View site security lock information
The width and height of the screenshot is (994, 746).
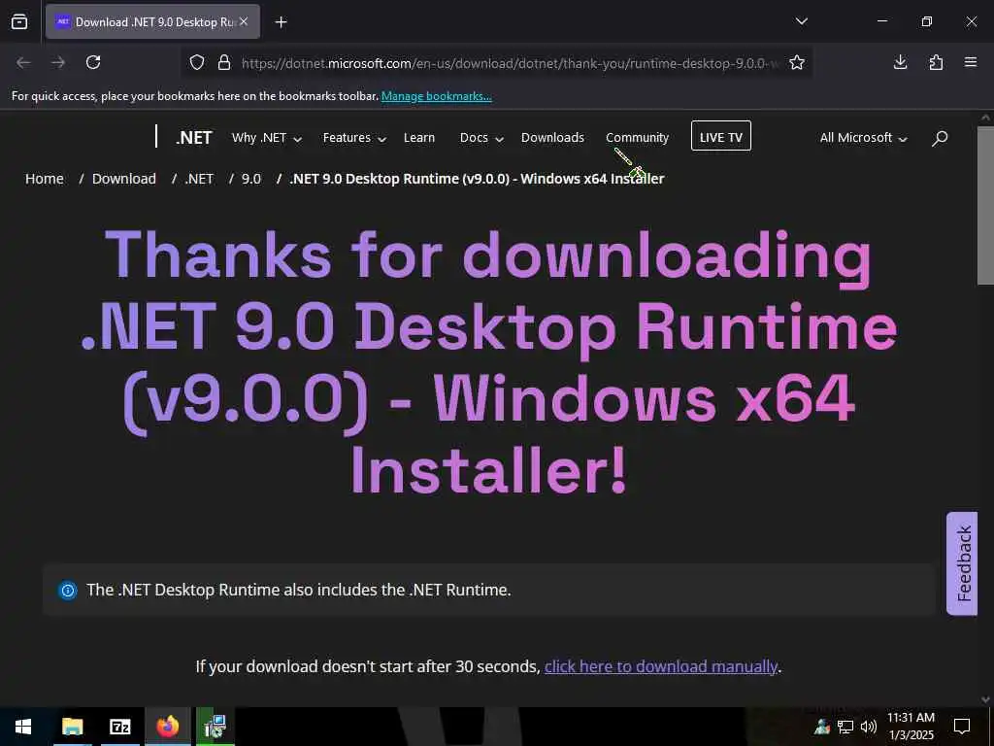point(224,63)
